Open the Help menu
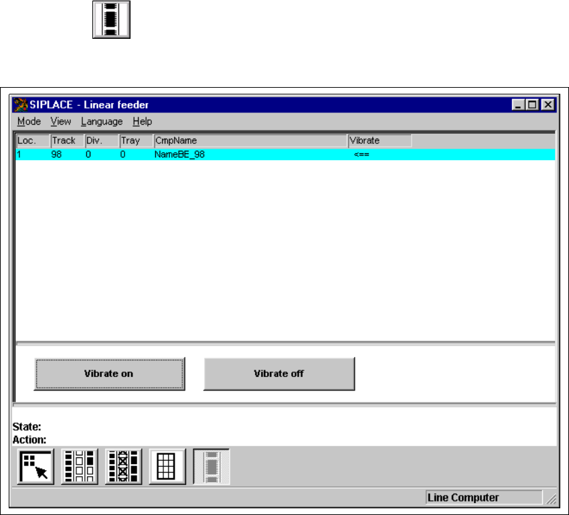569x515 pixels. click(142, 122)
